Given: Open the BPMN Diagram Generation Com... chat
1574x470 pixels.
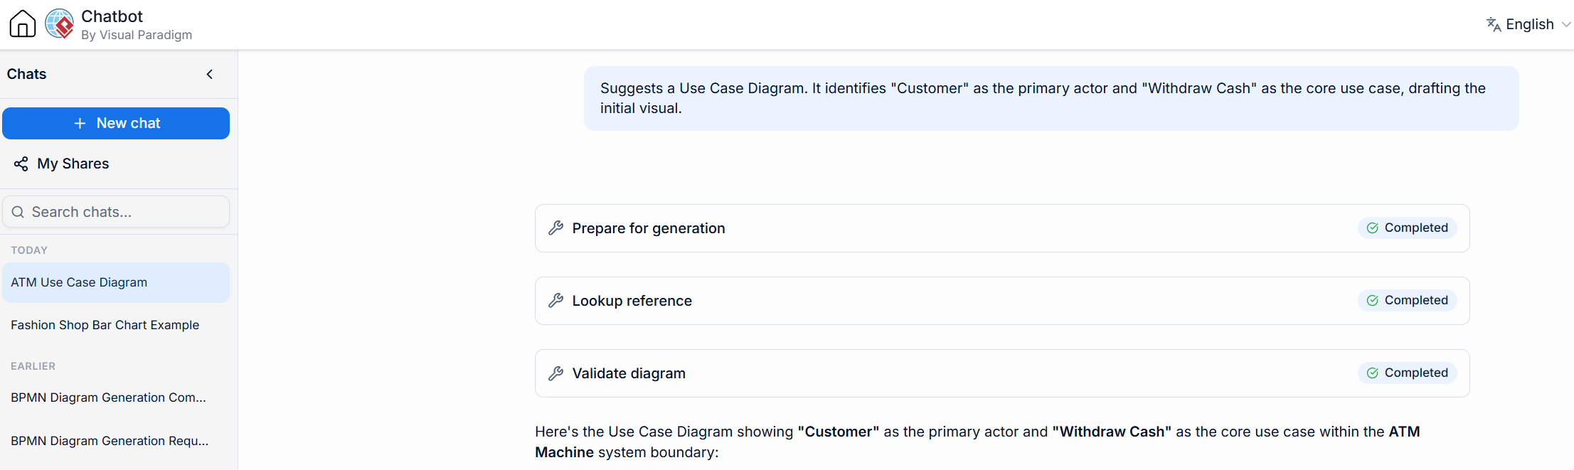Looking at the screenshot, I should [116, 397].
